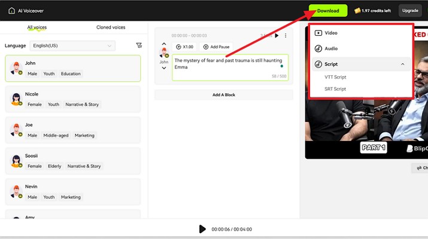Download the SRT Script
This screenshot has height=239, width=428.
(x=335, y=89)
